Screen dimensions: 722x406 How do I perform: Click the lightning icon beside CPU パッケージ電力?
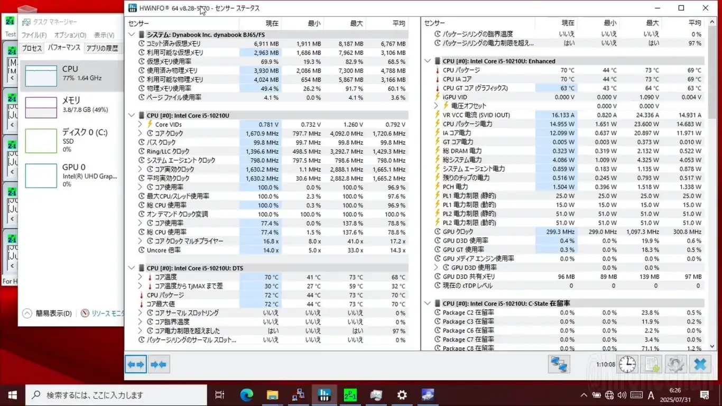pyautogui.click(x=437, y=124)
